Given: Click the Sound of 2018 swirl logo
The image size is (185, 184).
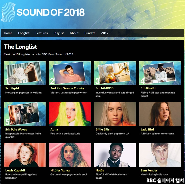Looking at the screenshot, I should click(8, 12).
